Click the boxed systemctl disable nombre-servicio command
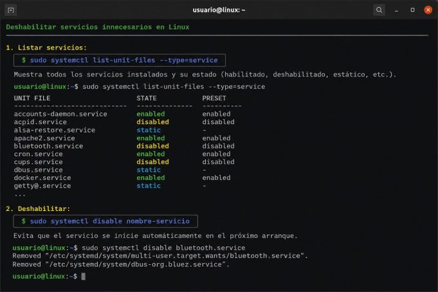The width and height of the screenshot is (438, 292). coord(105,221)
